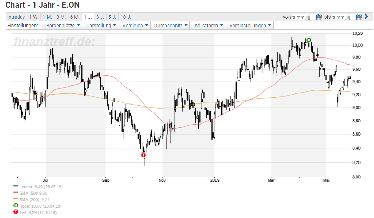The height and width of the screenshot is (218, 374).
Task: Click the '9,80' y-axis price label
Action: (x=356, y=57)
